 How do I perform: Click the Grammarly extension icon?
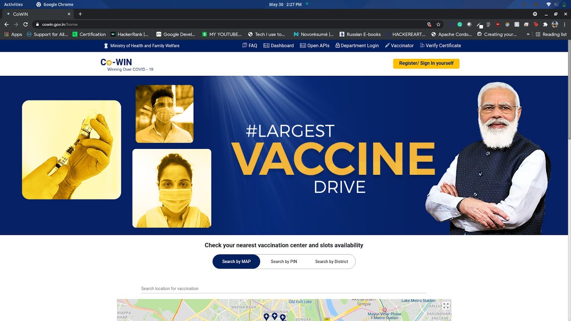tap(460, 25)
